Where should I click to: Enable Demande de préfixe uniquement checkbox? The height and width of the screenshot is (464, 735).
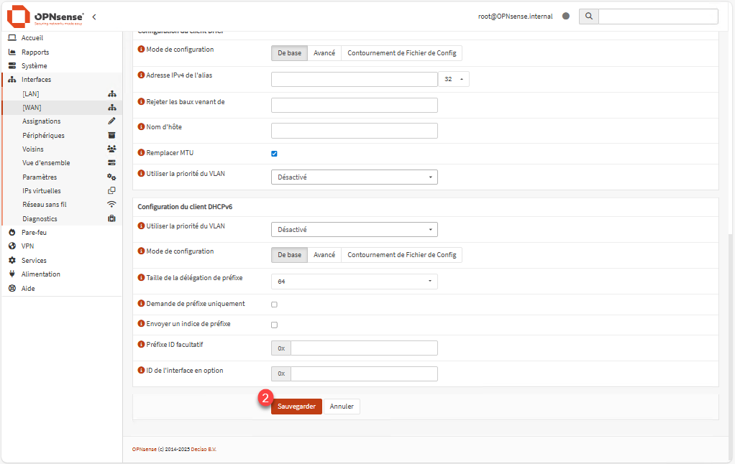click(274, 305)
